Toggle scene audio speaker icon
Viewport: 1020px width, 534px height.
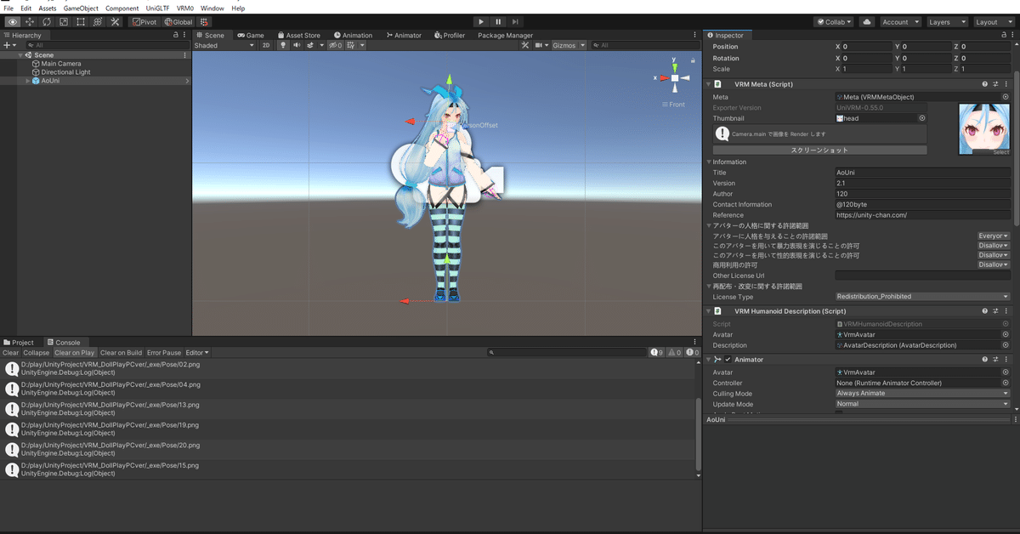[297, 45]
